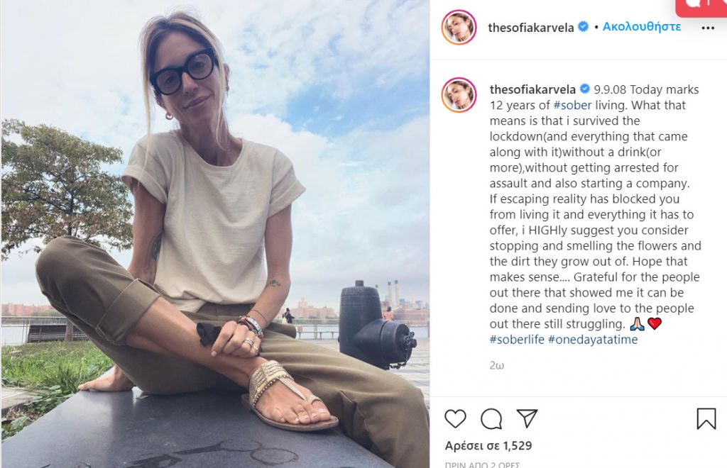Click the avatar beside the caption
Viewport: 727px width, 468px height.
click(x=459, y=95)
